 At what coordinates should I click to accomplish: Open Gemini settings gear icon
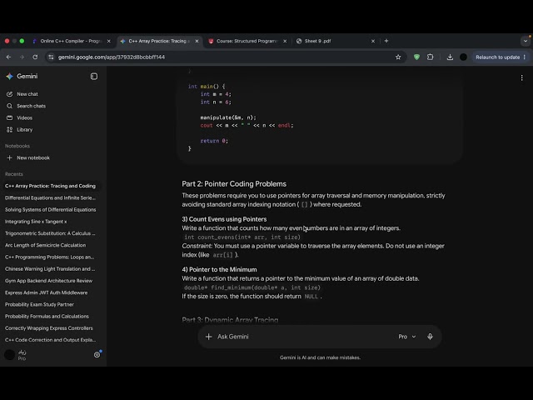click(97, 355)
